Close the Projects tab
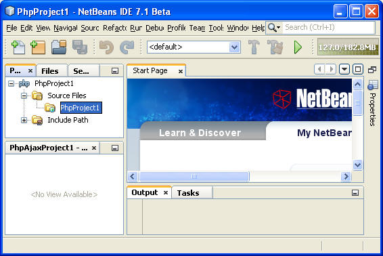Image resolution: width=383 pixels, height=256 pixels. coord(30,71)
